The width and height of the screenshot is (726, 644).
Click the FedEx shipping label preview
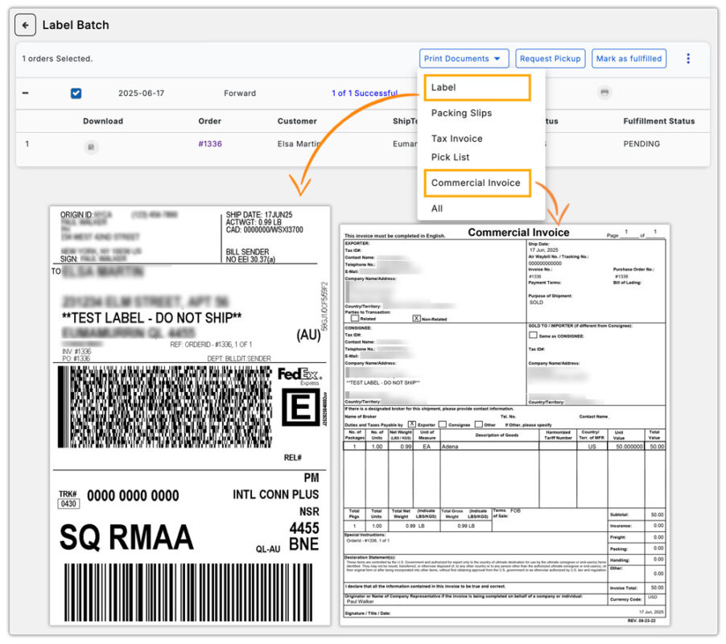click(190, 415)
